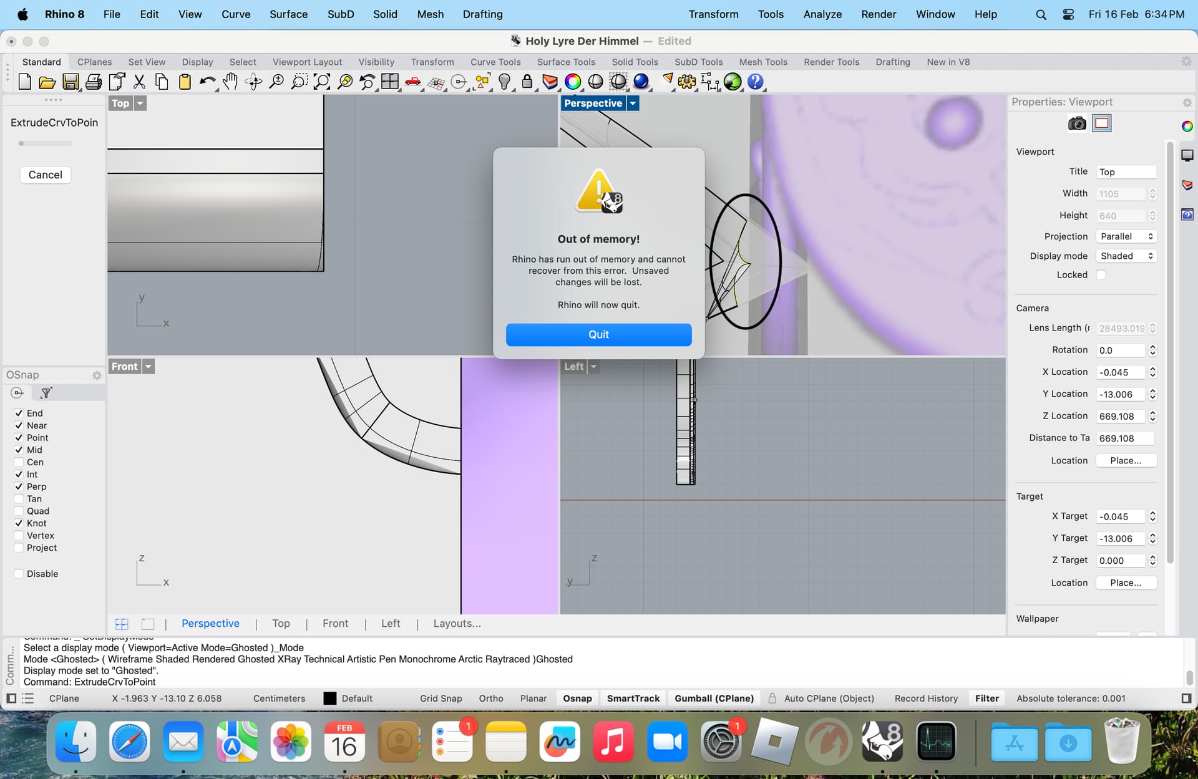Enable the Cen osnap checkbox

click(x=19, y=462)
